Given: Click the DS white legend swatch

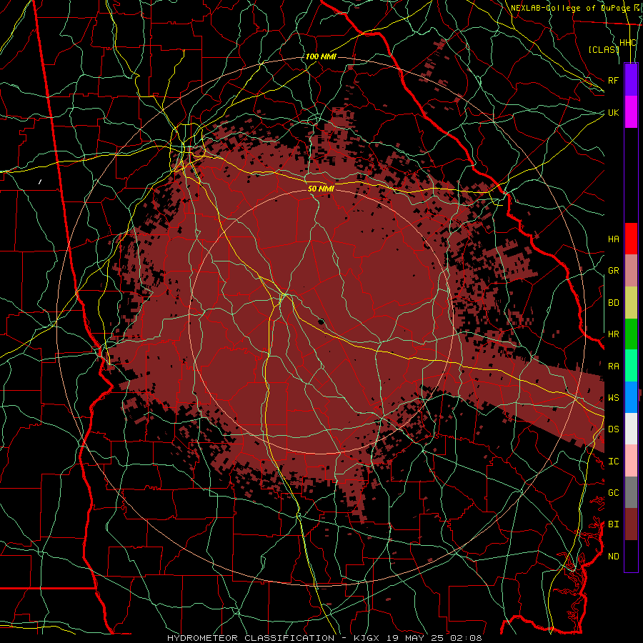Looking at the screenshot, I should pyautogui.click(x=631, y=429).
